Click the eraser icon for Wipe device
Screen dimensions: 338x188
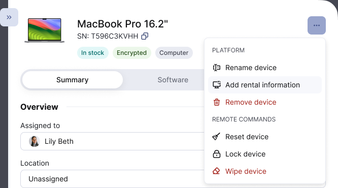pos(216,171)
